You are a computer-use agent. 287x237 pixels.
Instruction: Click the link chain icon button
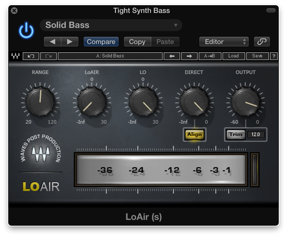point(262,42)
